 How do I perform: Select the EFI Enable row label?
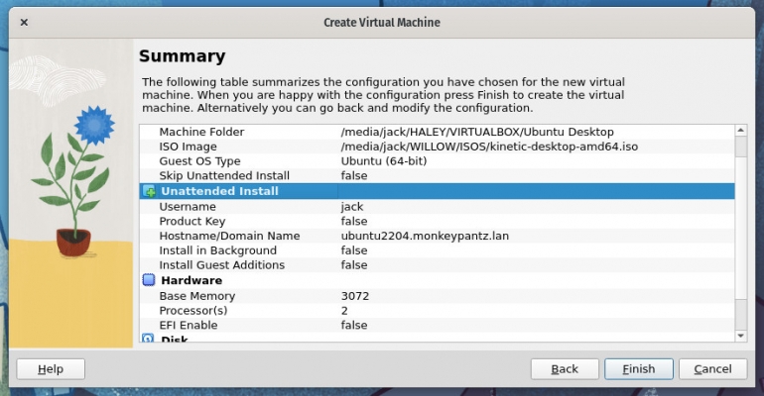click(x=189, y=325)
